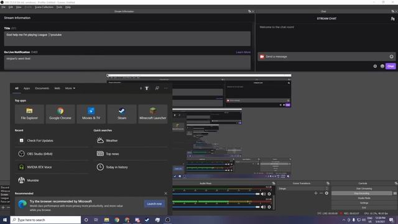398x224 pixels.
Task: Open the Stinger transition dropdown
Action: tap(303, 189)
